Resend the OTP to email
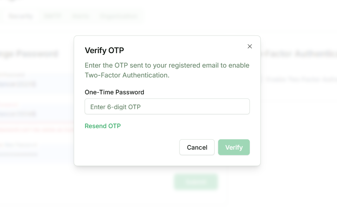 (x=102, y=126)
